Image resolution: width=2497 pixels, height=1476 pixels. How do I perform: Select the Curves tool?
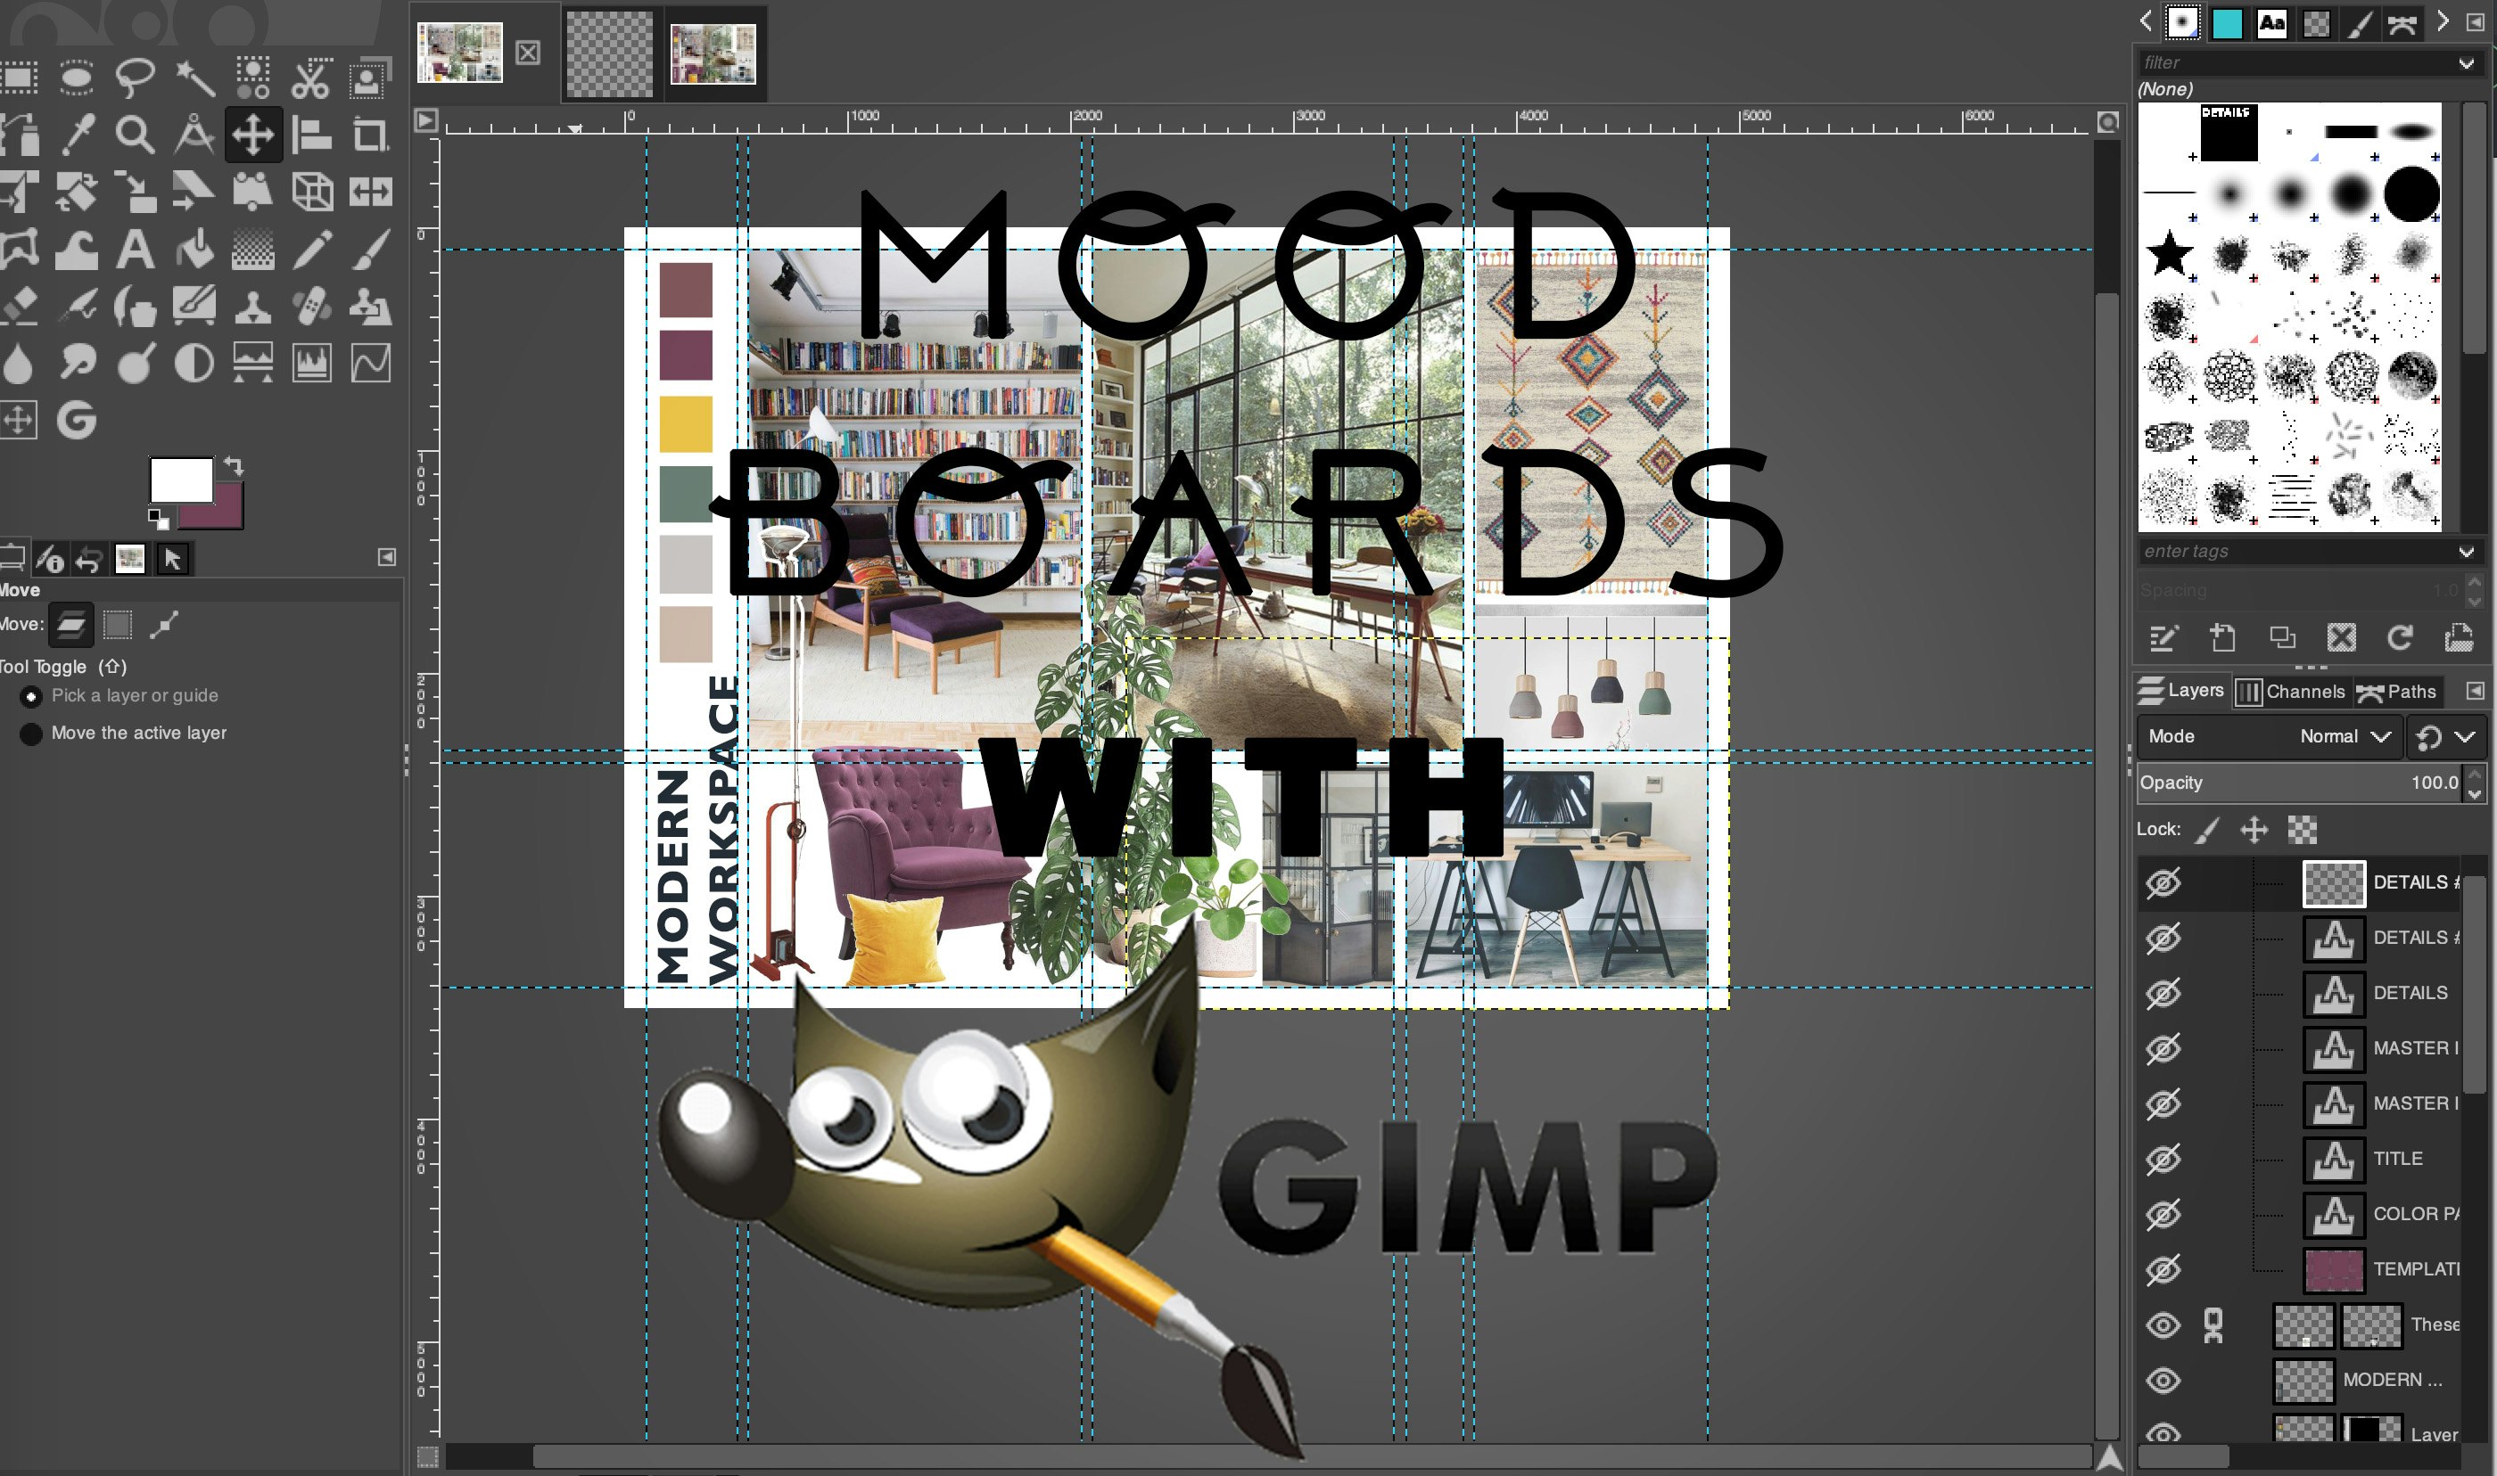click(x=370, y=363)
